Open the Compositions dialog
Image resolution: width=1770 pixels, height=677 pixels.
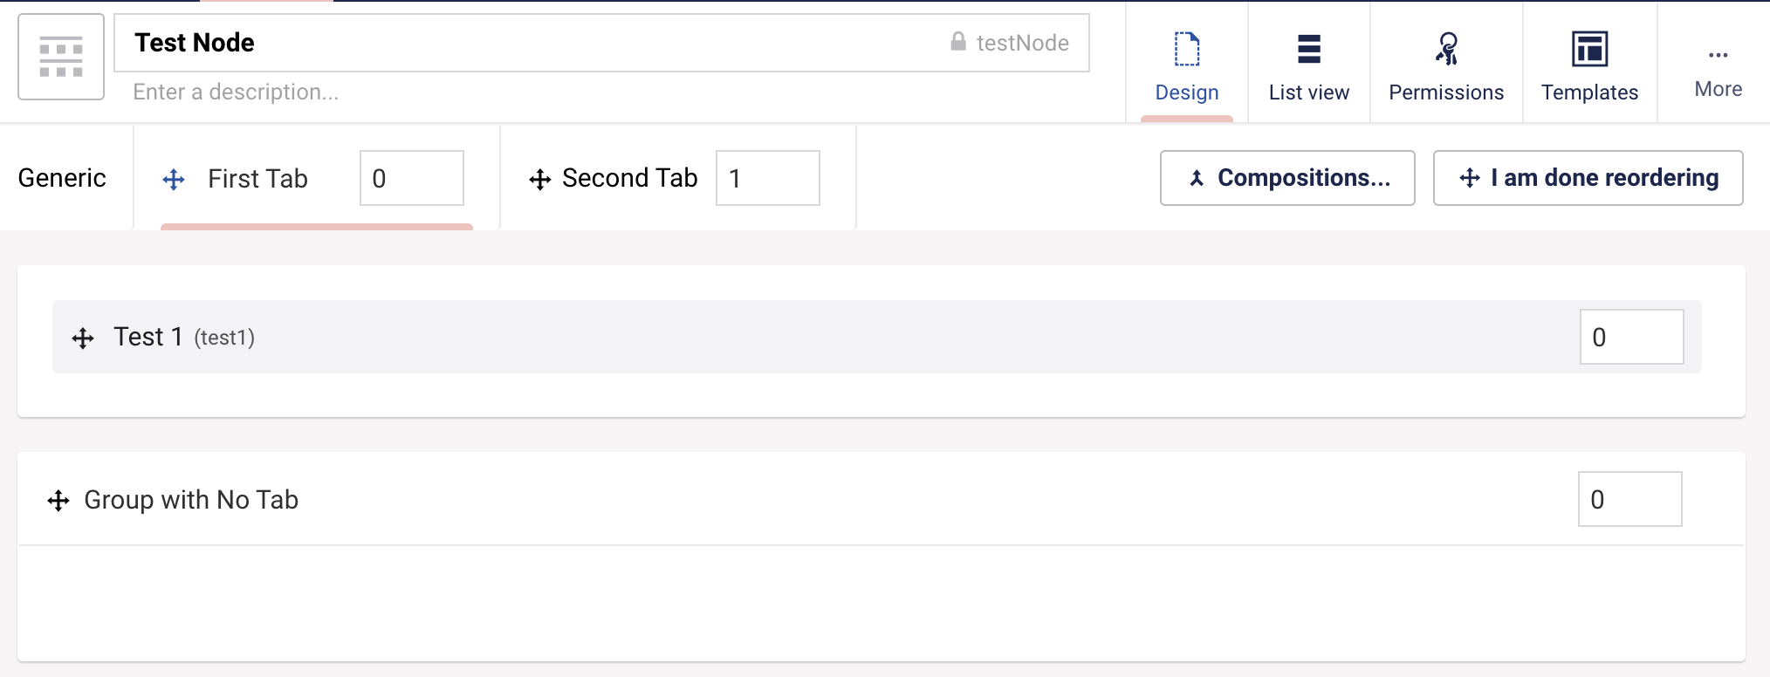tap(1286, 178)
